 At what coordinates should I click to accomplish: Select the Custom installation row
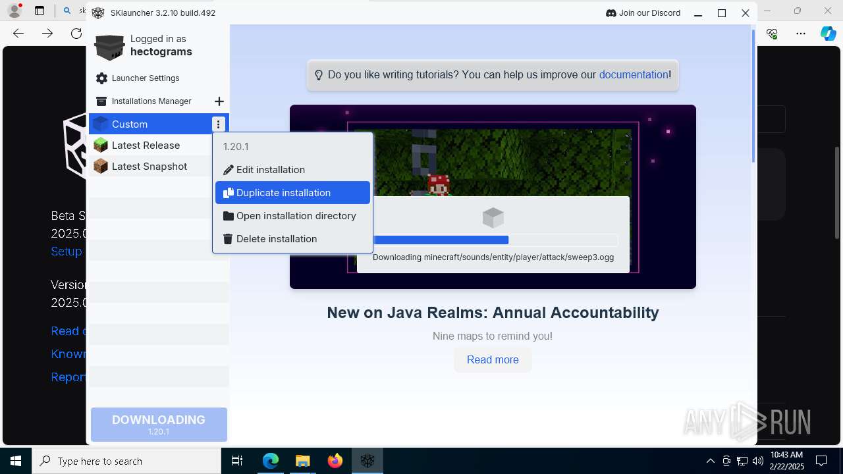click(159, 124)
